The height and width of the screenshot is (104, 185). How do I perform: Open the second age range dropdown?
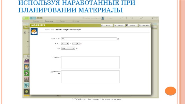(x=75, y=44)
